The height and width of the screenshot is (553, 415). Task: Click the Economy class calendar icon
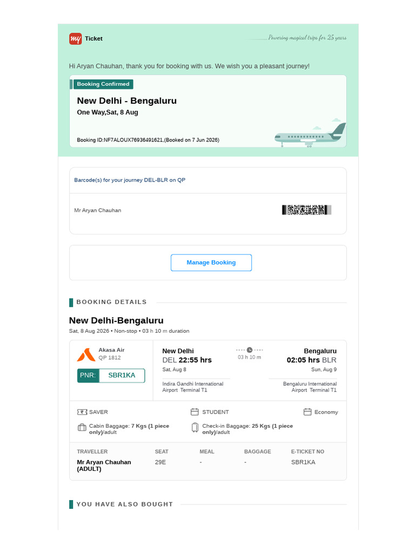[x=307, y=412]
